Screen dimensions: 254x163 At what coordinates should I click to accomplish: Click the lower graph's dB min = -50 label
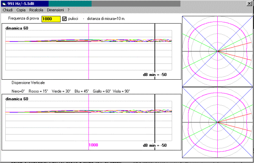coord(155,145)
